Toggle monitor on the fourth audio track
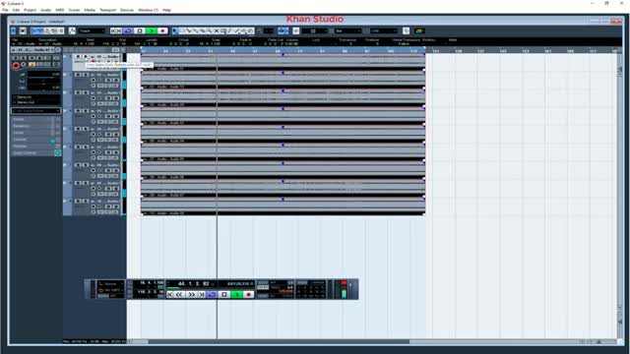Image resolution: width=630 pixels, height=354 pixels. pos(99,116)
